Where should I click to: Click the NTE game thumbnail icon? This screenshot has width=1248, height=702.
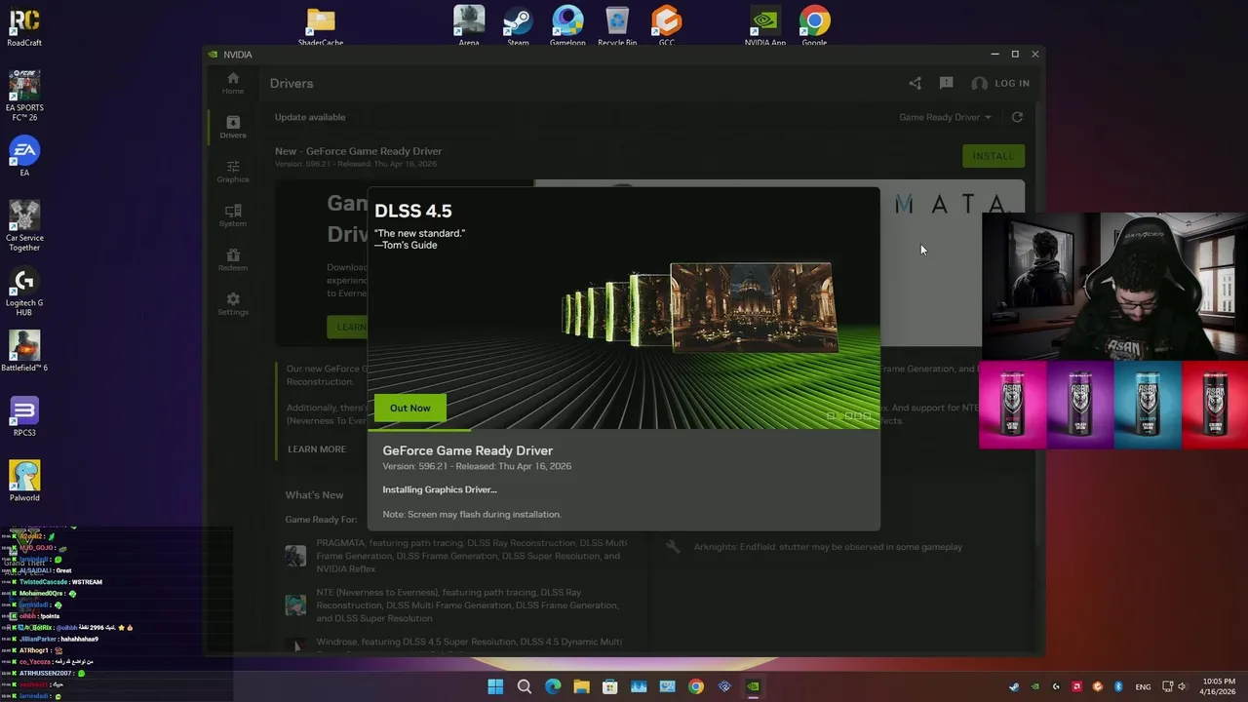tap(295, 605)
